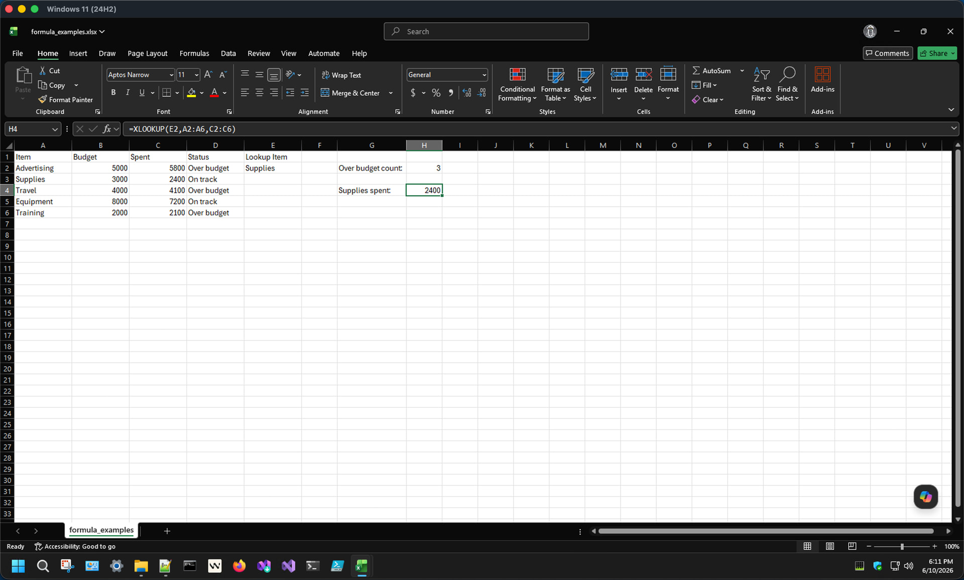Click Decrease Decimal icon

tap(481, 93)
